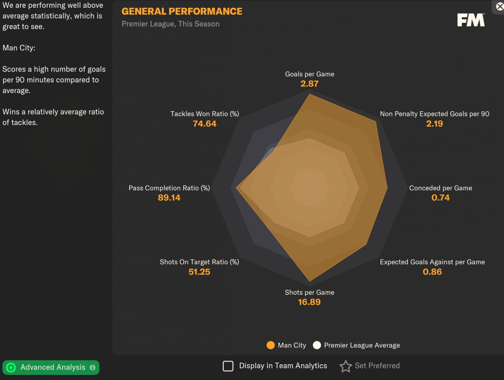The image size is (504, 380).
Task: Click the FM logo
Action: click(x=471, y=20)
